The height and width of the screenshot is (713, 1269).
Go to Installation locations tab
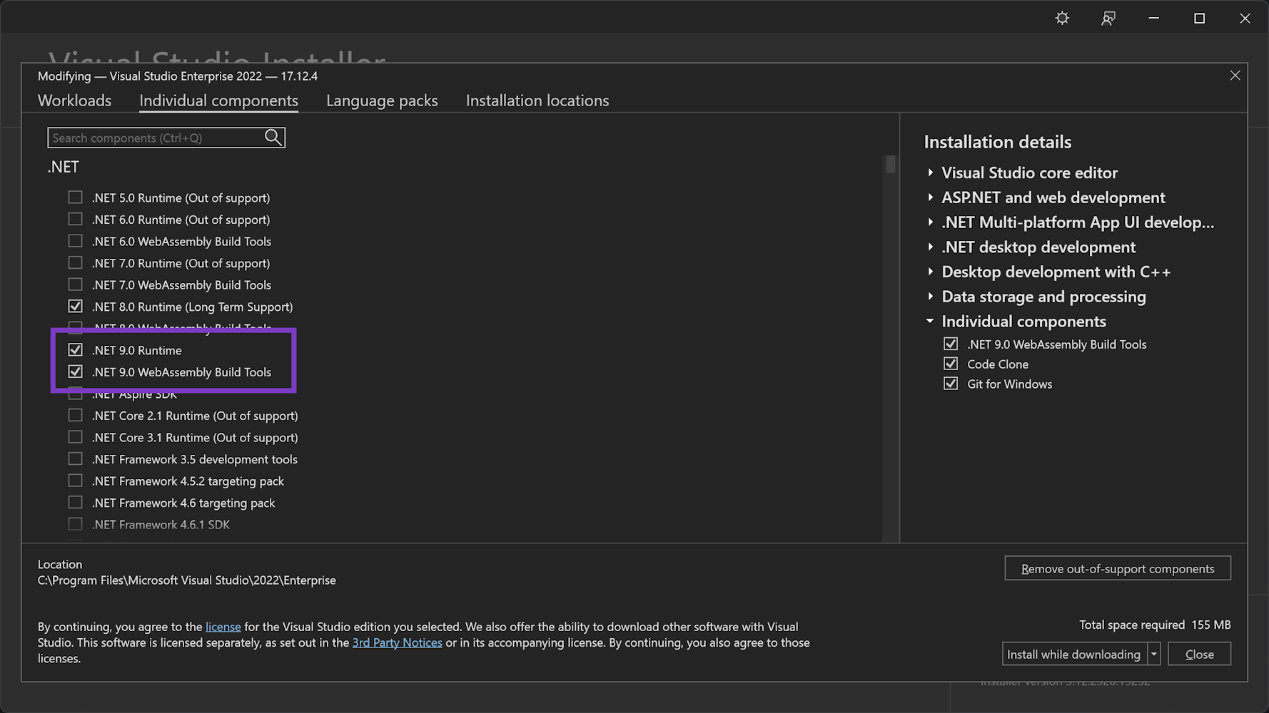[x=537, y=101]
